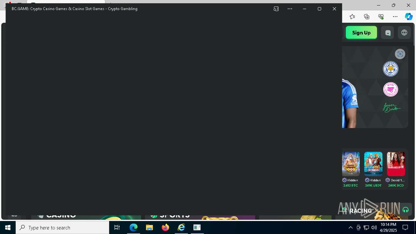Restore down the Edge browser window
This screenshot has height=234, width=416.
[x=394, y=5]
